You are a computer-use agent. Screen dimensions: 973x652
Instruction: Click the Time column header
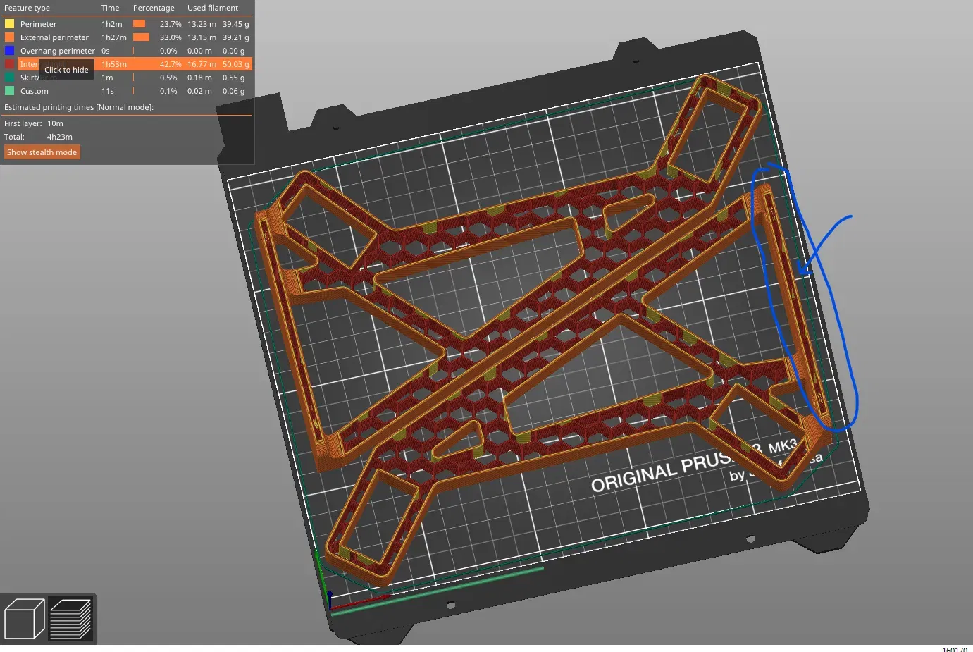coord(110,8)
